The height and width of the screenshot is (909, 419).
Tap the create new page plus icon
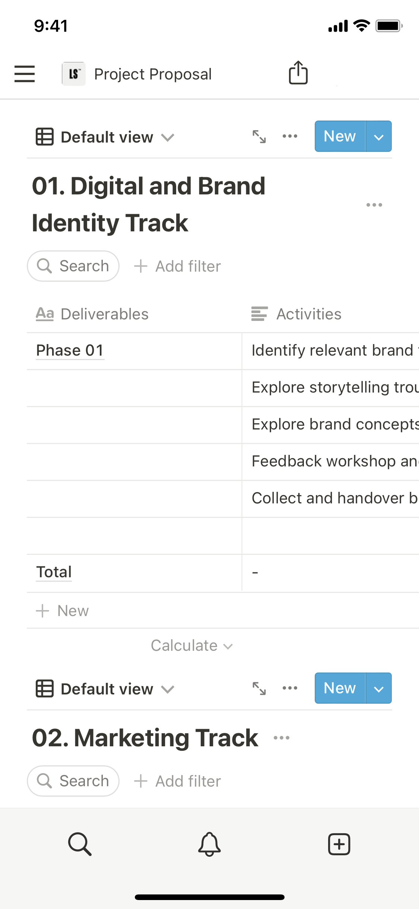(339, 844)
